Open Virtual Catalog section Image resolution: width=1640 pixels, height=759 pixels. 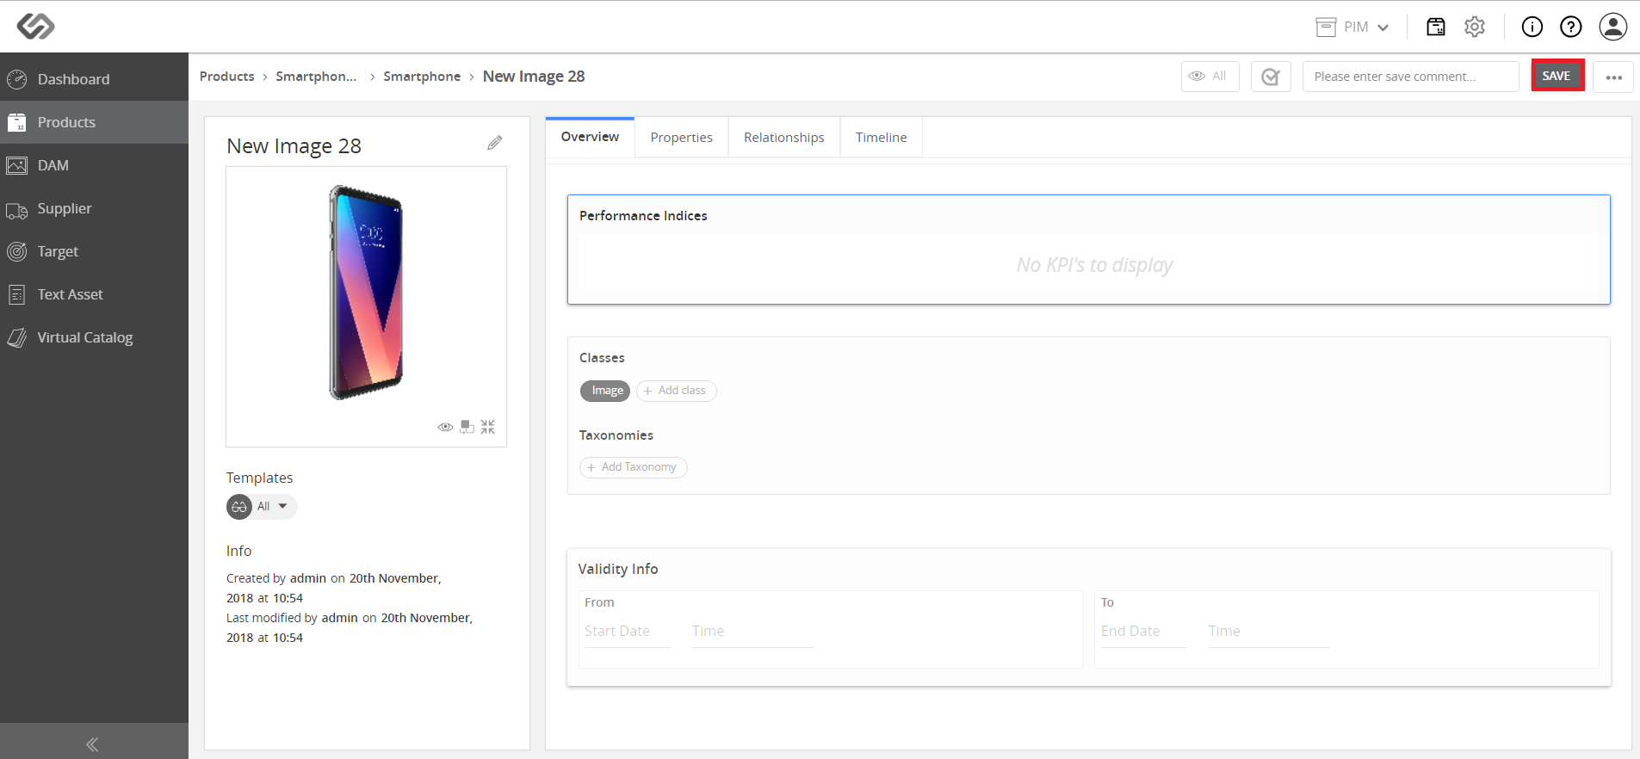(94, 337)
